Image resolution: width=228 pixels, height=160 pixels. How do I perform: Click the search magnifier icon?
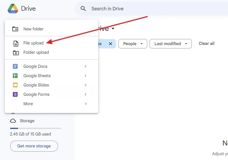tap(83, 9)
